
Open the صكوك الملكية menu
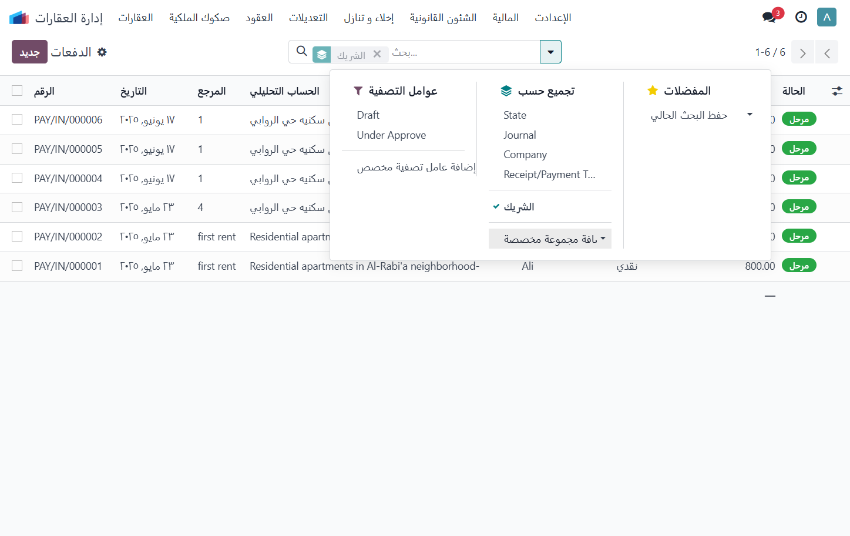tap(199, 18)
